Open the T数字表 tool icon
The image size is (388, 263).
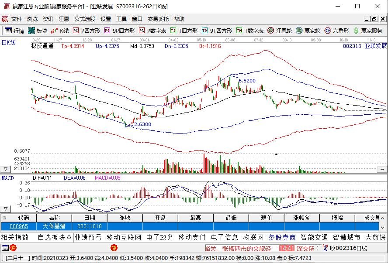coord(239,31)
